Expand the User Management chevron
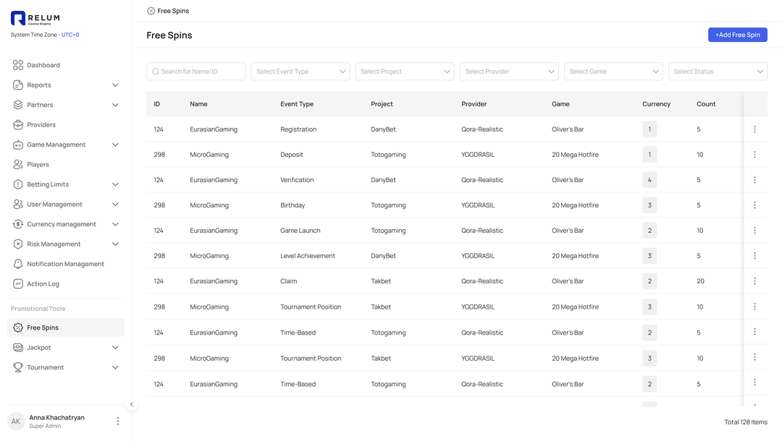 [x=115, y=205]
